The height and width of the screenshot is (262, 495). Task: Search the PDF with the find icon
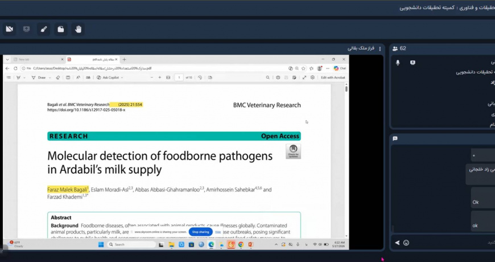(268, 77)
